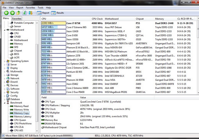
Task: Expand the DirectX tree node
Action: (5, 82)
